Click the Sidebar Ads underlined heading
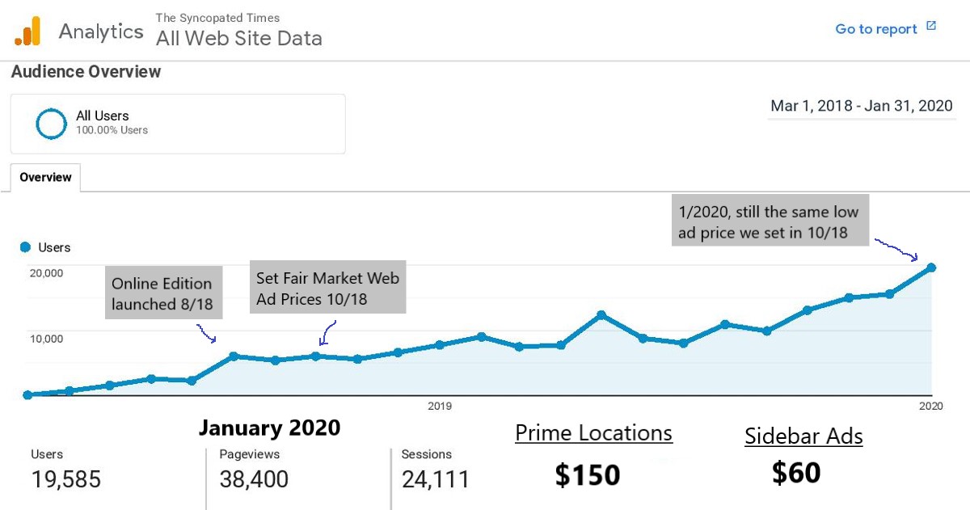The image size is (970, 510). 803,436
